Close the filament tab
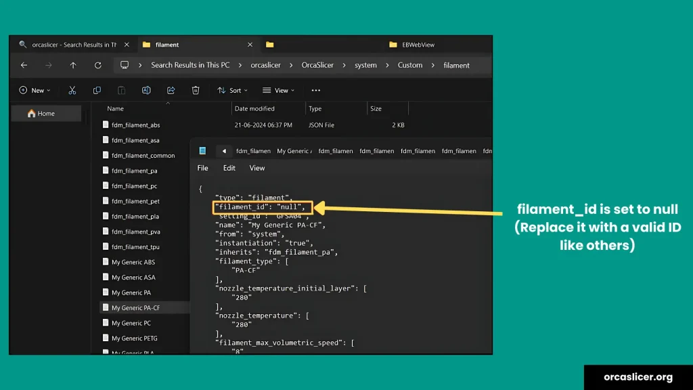Screen dimensions: 693x390 click(x=250, y=45)
